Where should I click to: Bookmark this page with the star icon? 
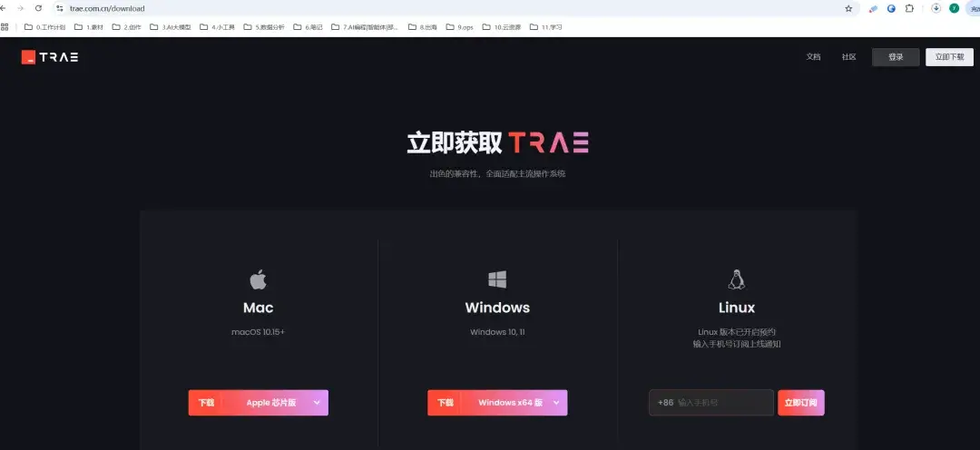click(x=848, y=8)
